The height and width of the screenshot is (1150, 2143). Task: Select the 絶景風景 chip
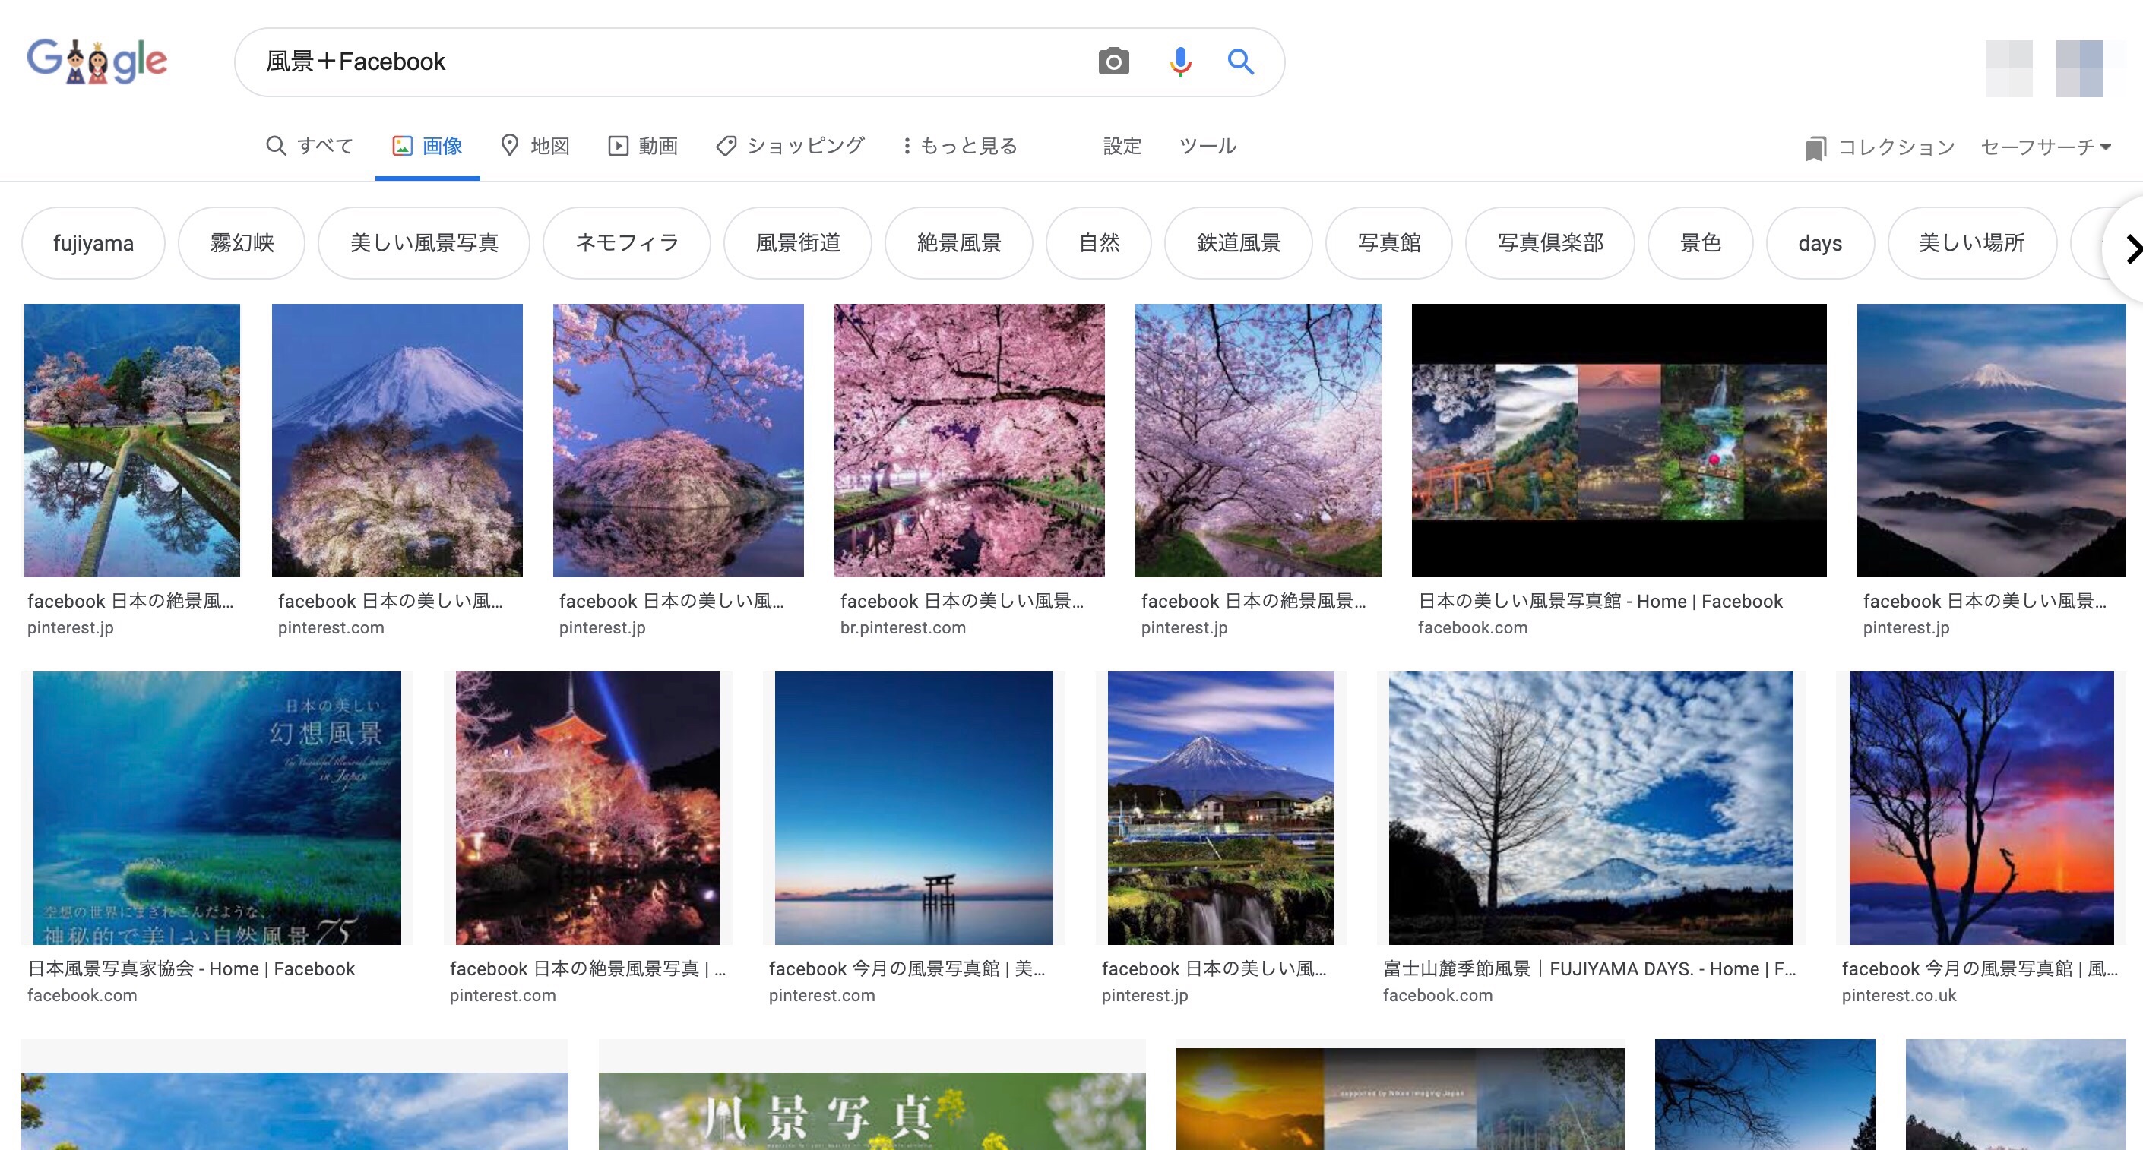(x=958, y=243)
